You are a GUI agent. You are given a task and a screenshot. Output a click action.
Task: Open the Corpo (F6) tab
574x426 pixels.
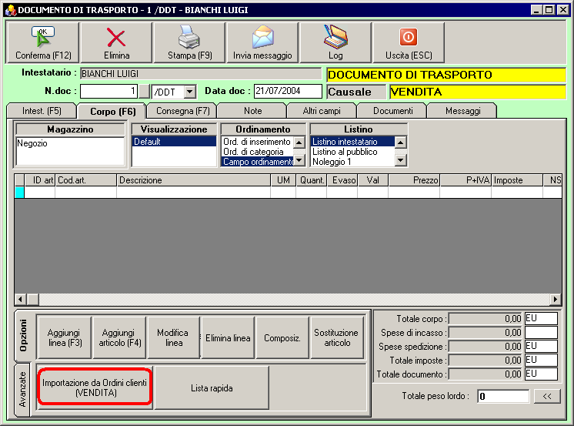[x=113, y=112]
